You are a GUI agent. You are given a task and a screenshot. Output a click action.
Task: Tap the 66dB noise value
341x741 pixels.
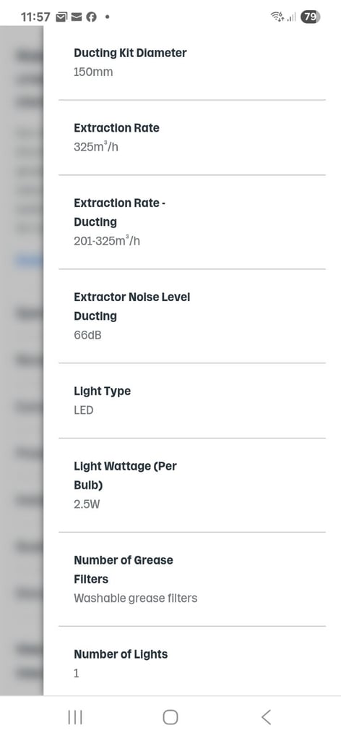[87, 336]
